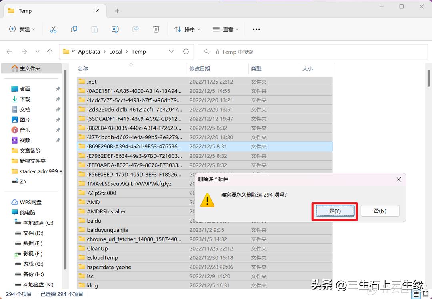
Task: Open the See more ellipsis menu
Action: click(256, 29)
